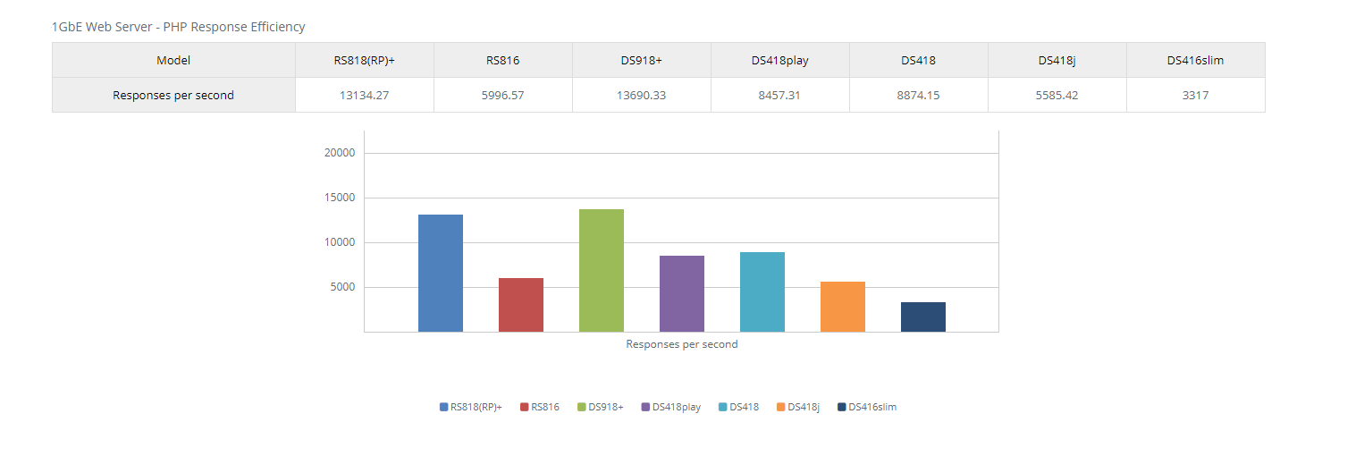Click the 1GbE Web Server chart title
The width and height of the screenshot is (1364, 456).
point(179,27)
